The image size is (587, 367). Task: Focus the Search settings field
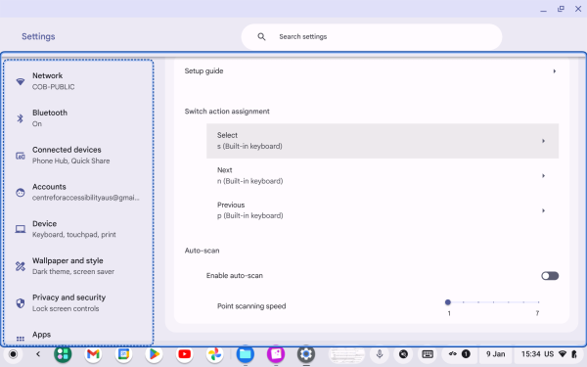372,37
